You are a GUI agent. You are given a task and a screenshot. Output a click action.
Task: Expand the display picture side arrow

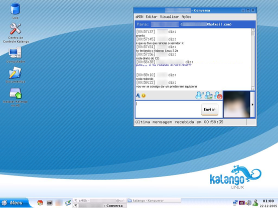tap(252, 104)
